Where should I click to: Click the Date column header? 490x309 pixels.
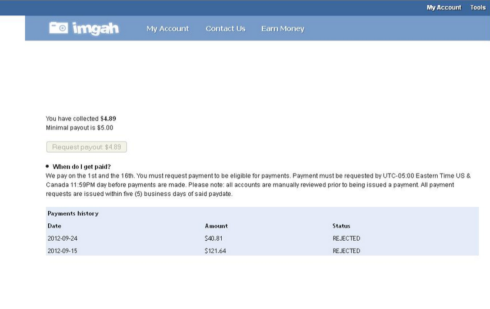pyautogui.click(x=54, y=226)
